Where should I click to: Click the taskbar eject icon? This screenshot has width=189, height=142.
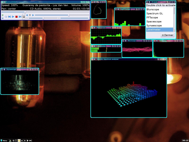pyautogui.click(x=25, y=140)
